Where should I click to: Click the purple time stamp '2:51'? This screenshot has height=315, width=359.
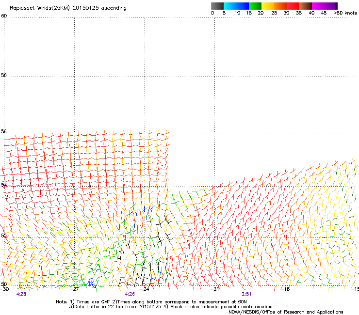(x=246, y=294)
